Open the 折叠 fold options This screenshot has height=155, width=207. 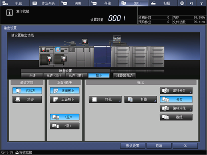point(141,99)
